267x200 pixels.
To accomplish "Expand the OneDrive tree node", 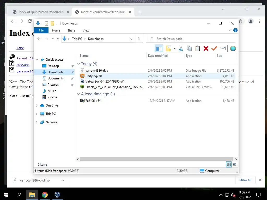I will [x=37, y=106].
